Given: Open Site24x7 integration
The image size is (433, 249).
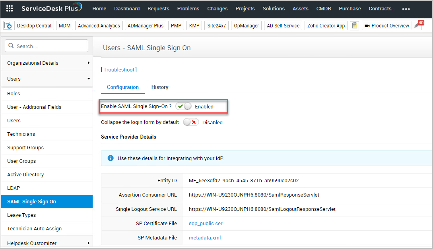Looking at the screenshot, I should [216, 26].
